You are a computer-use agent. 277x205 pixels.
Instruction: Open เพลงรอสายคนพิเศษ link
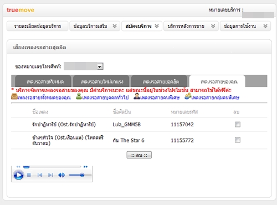160,98
